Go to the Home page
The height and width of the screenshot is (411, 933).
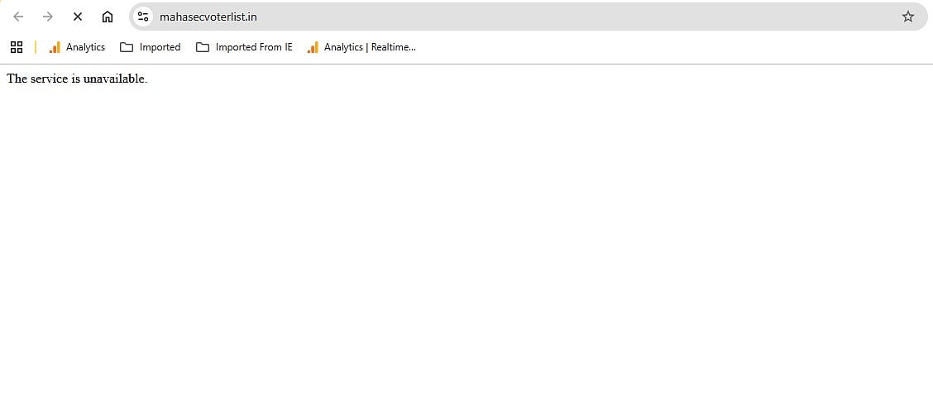[108, 17]
